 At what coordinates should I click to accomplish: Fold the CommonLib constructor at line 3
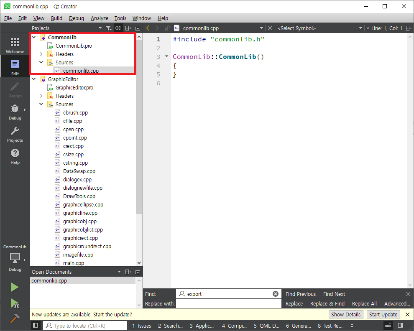coord(166,56)
